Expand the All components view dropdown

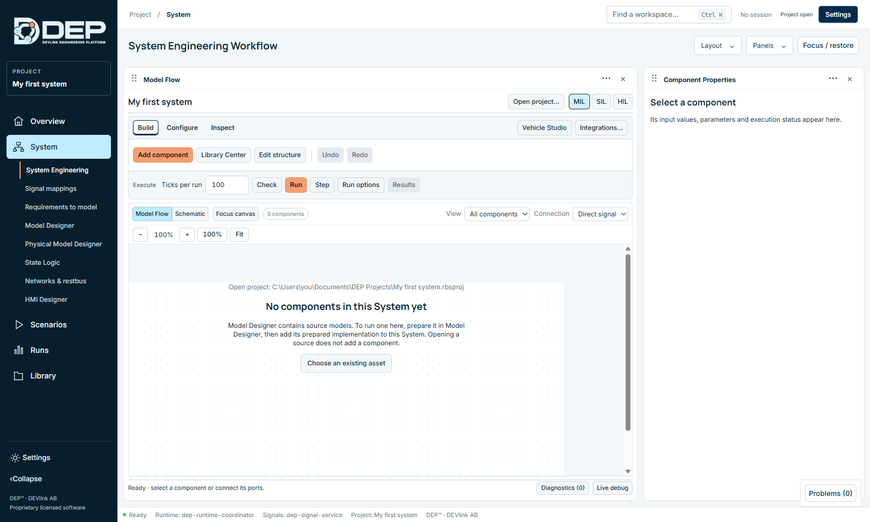[x=497, y=214]
